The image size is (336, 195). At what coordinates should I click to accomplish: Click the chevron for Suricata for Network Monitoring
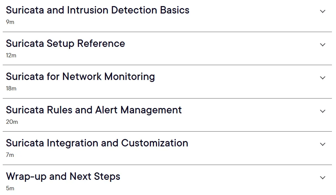coord(322,78)
